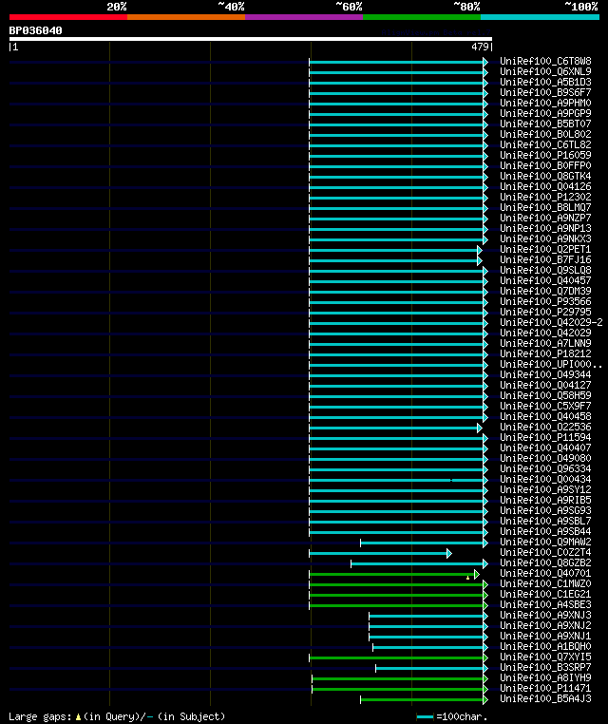Click the cyan alignment bar for UniRef100_C0Z2T4
Screen dimensions: 608x724
click(380, 553)
